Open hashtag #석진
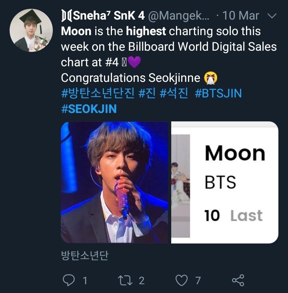 pos(174,93)
